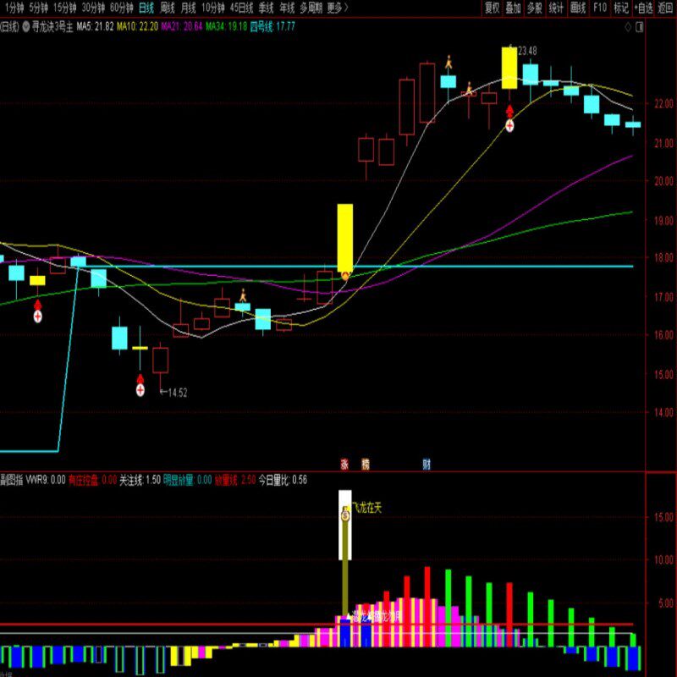Screen dimensions: 677x677
Task: Click the diamond icon in chart header
Action: pos(628,27)
